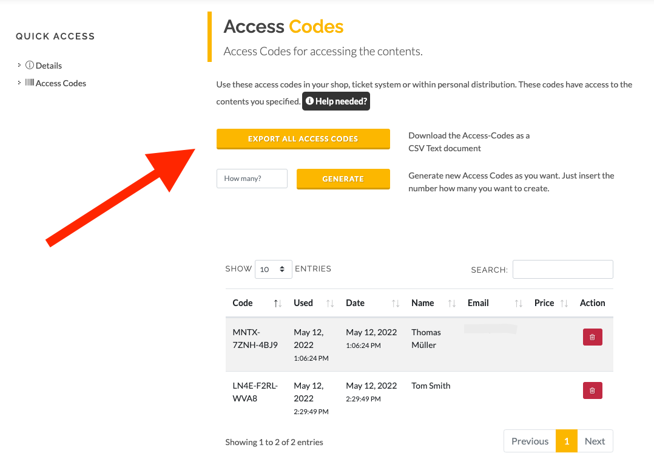Select page 1 in pagination

tap(567, 441)
